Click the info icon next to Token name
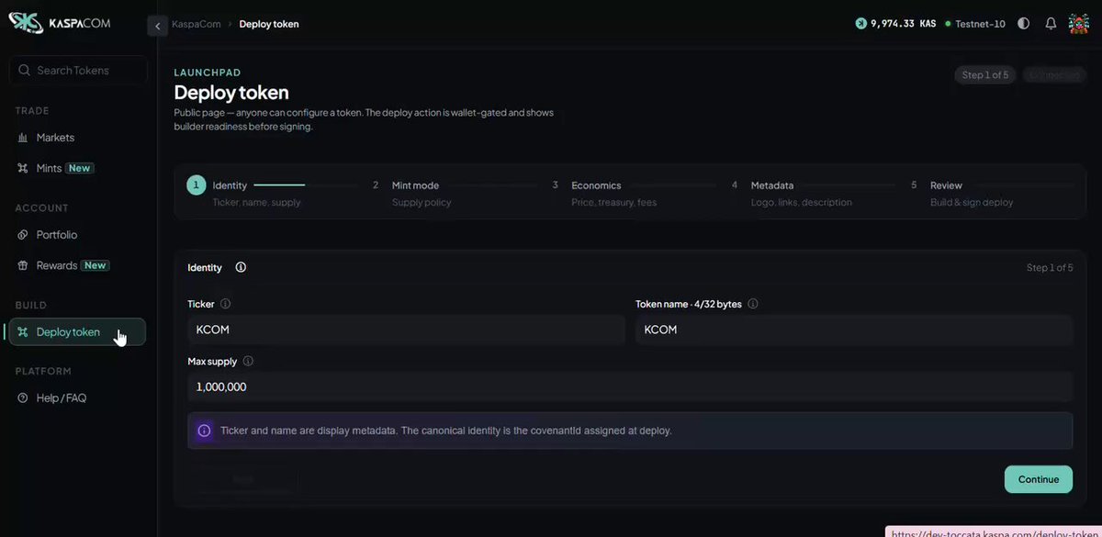Viewport: 1102px width, 537px height. (x=753, y=304)
